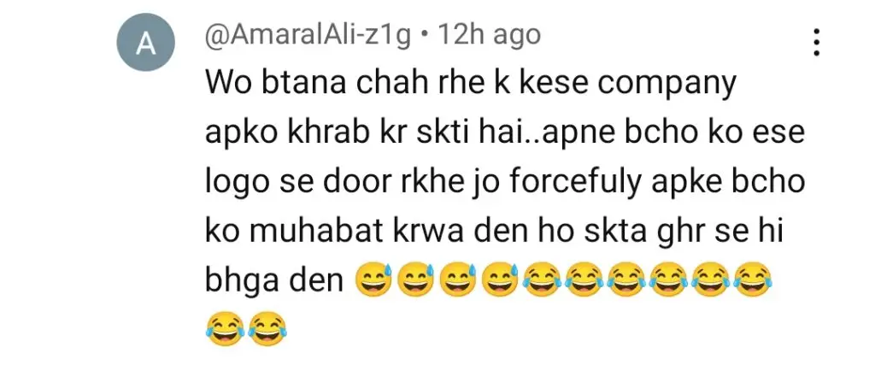Click the last tears-of-joy emoji on bottom row
Screen dimensions: 875x365
pos(267,328)
